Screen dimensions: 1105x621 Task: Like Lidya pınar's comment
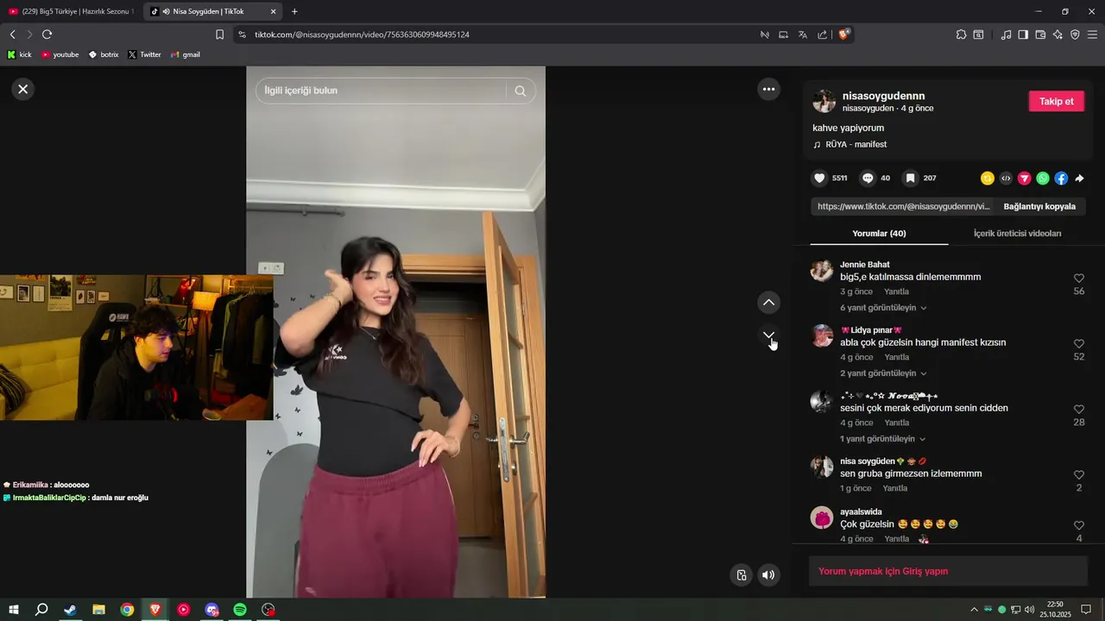pyautogui.click(x=1079, y=344)
